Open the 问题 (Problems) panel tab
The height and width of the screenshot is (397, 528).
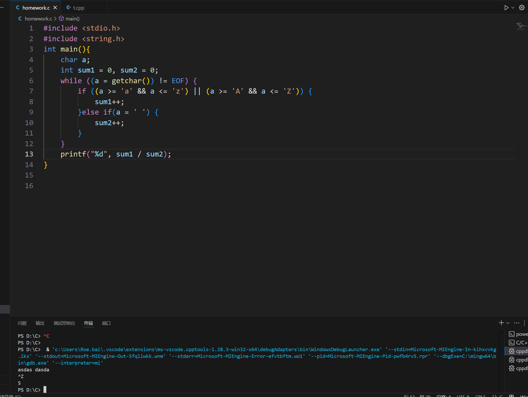click(22, 323)
